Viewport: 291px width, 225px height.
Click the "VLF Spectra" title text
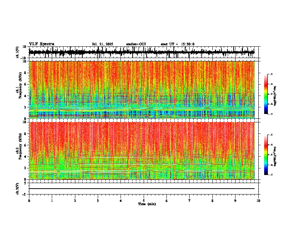pos(42,44)
